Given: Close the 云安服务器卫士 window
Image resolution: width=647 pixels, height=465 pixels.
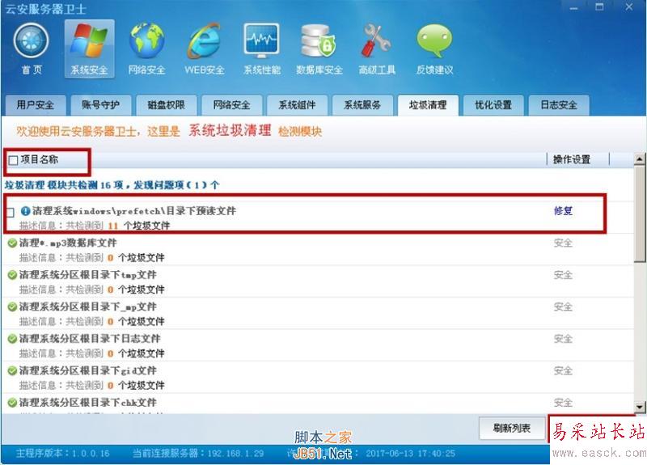Looking at the screenshot, I should pyautogui.click(x=629, y=7).
